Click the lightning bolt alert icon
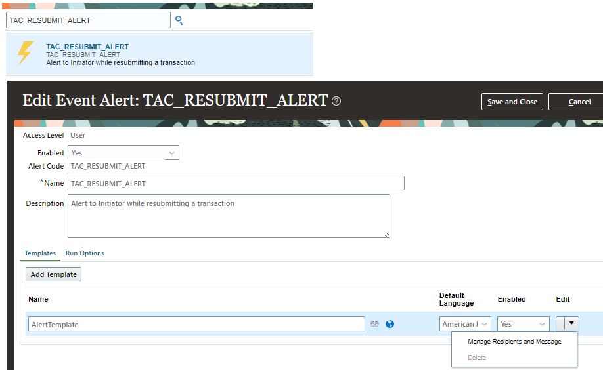The height and width of the screenshot is (370, 603). pyautogui.click(x=25, y=54)
